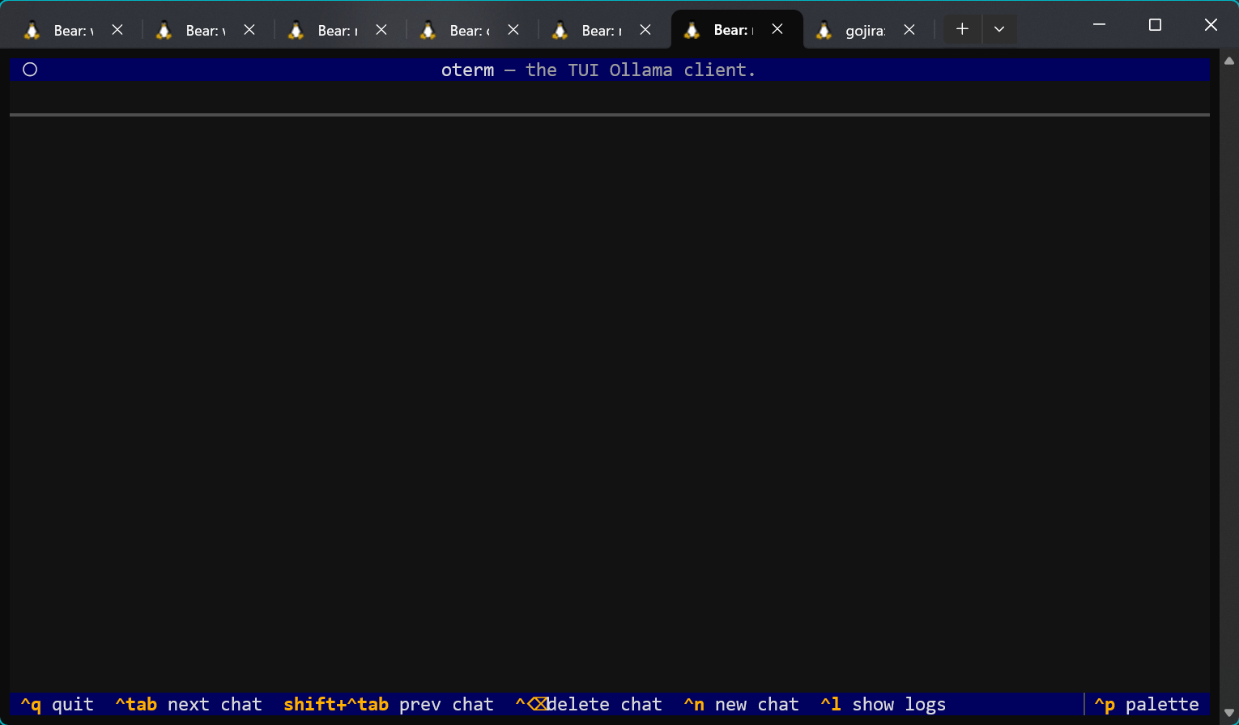Close the gojira tab

point(909,30)
